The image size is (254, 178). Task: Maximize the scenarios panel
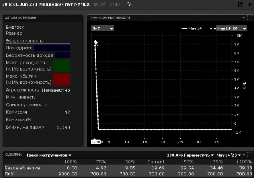point(250,154)
